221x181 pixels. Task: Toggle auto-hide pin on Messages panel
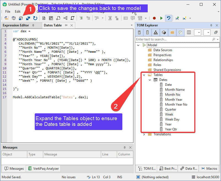(x=125, y=147)
